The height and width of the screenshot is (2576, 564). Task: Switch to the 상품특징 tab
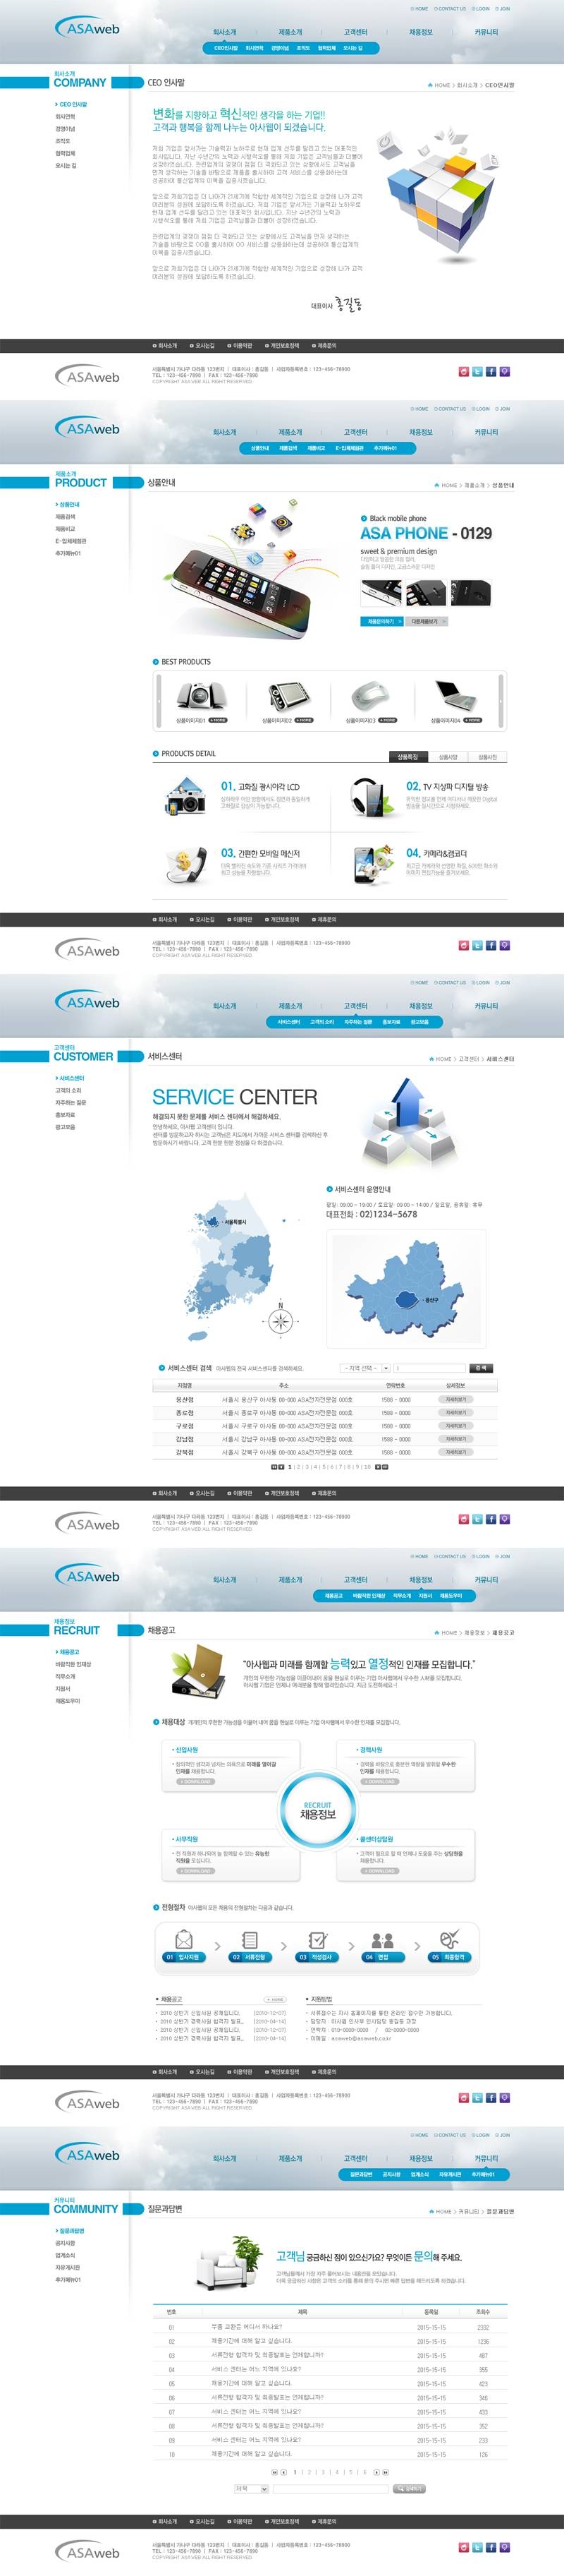408,757
